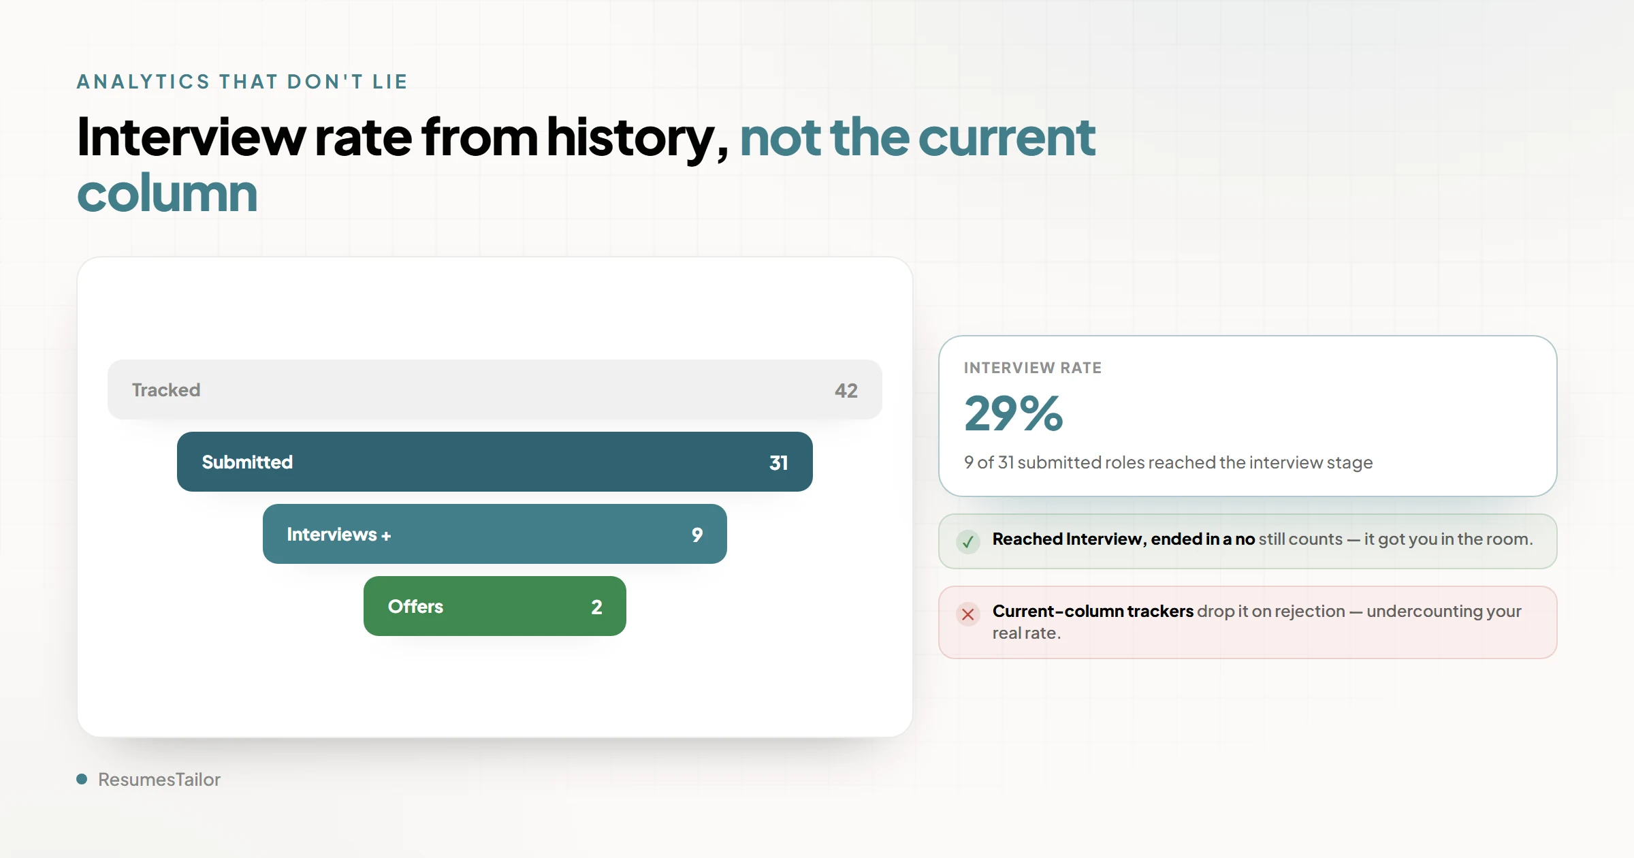The image size is (1634, 858).
Task: Click the "Reached Interview, ended in a no" note
Action: point(1248,541)
